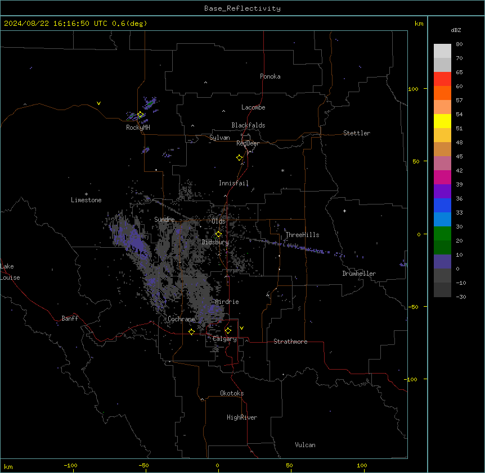This screenshot has width=485, height=473.
Task: Select the Drumheller town label
Action: pyautogui.click(x=359, y=274)
